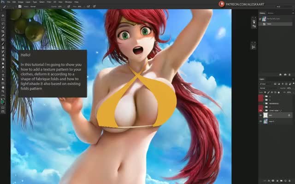Viewport: 295px width, 184px height.
Task: Open the Window menu
Action: point(68,2)
